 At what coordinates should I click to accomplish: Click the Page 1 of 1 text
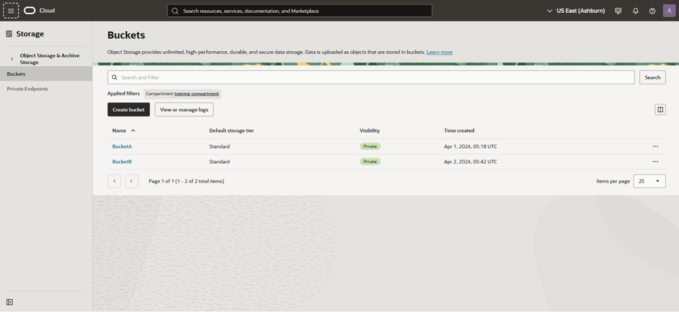click(186, 181)
